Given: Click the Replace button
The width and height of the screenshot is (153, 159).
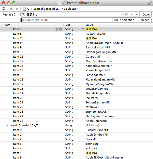Looking at the screenshot, I should [x=144, y=20].
